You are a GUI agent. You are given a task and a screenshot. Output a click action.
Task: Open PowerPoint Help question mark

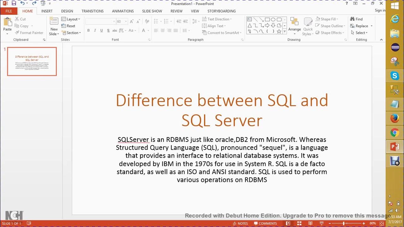347,3
